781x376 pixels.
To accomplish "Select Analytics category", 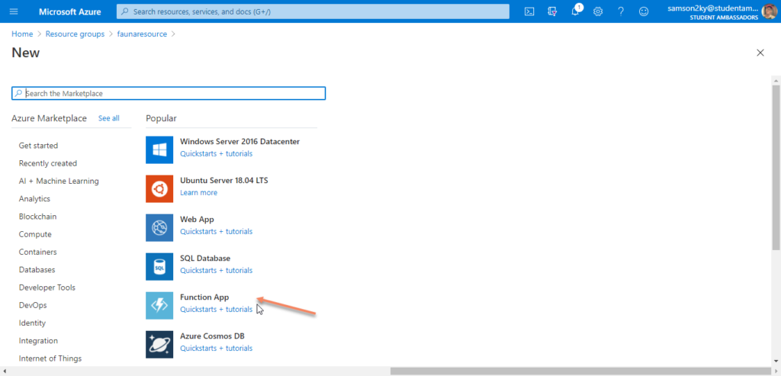I will tap(34, 199).
